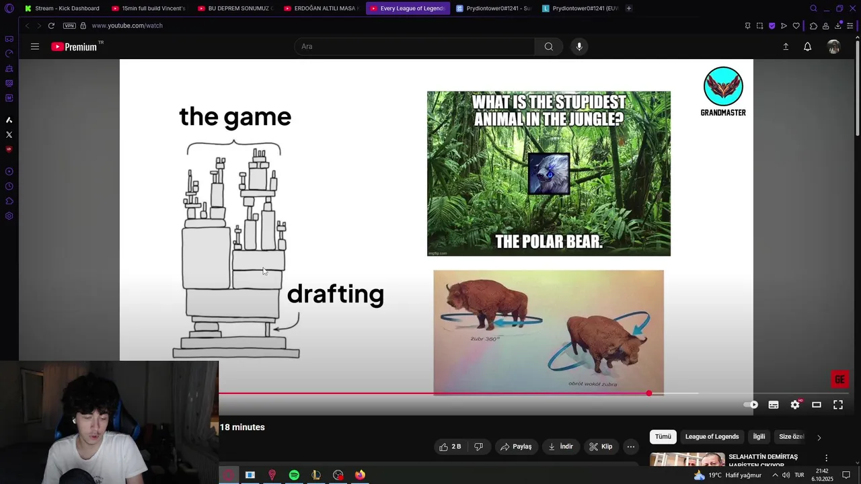Seek using the red progress bar

pyautogui.click(x=434, y=393)
